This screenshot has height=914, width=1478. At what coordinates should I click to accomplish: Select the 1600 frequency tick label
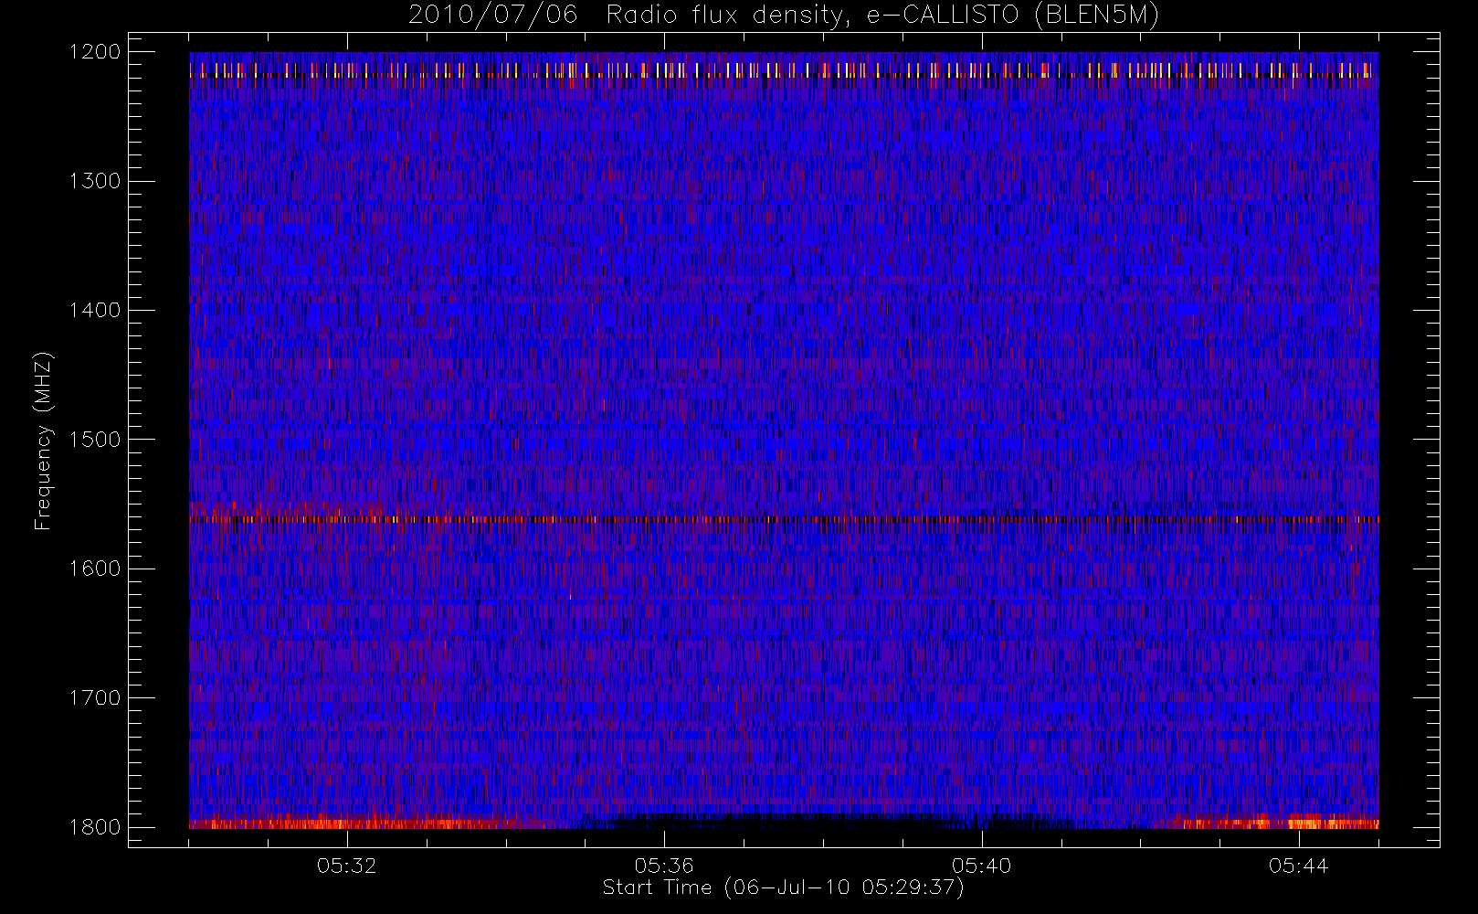(x=95, y=569)
